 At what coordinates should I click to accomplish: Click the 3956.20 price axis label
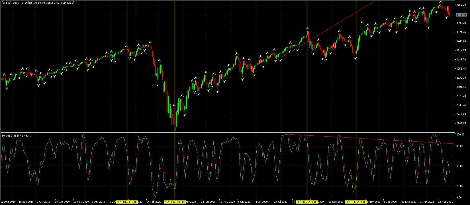click(x=461, y=5)
